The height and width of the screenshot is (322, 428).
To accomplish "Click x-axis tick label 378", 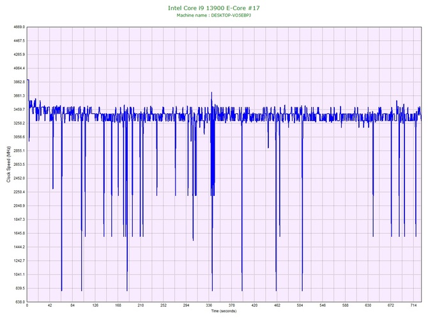I will click(x=232, y=305).
